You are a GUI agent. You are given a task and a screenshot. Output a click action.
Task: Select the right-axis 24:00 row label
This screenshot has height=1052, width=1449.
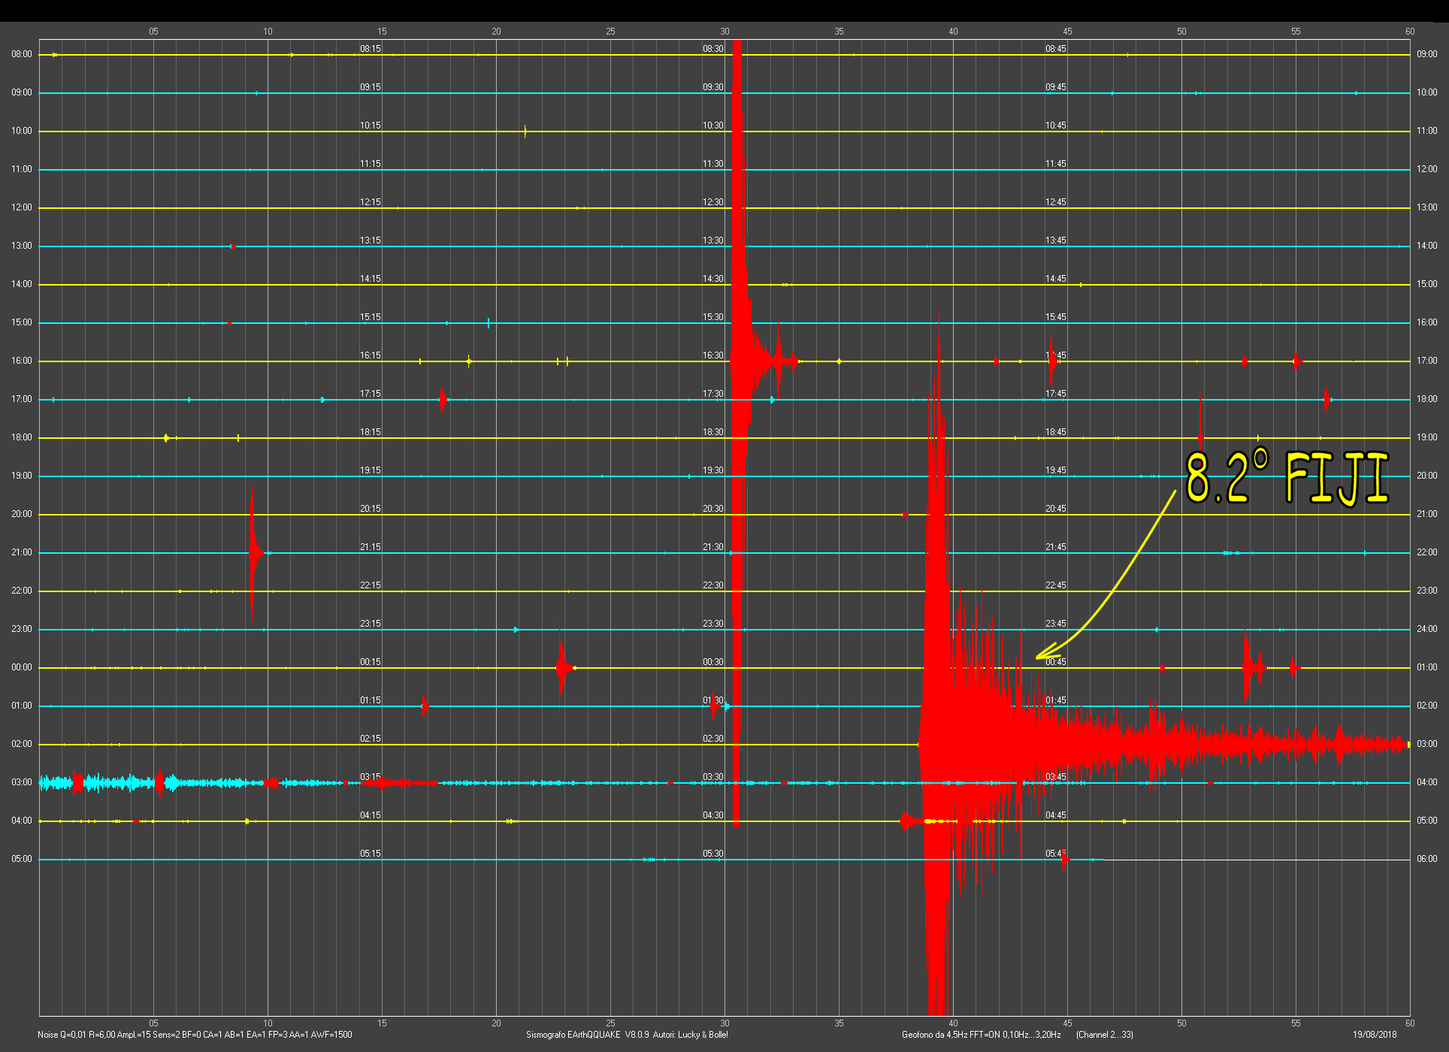point(1427,629)
